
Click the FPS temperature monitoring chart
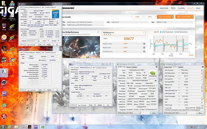click(171, 44)
